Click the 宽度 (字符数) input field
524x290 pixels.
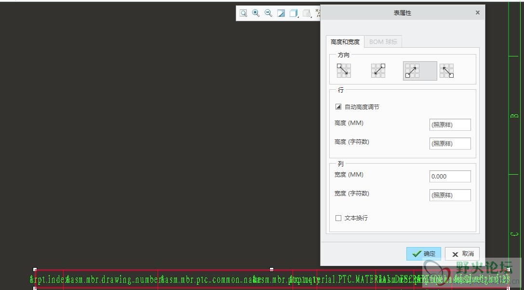tap(450, 195)
